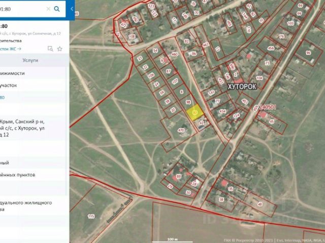
Task: Switch to the Услуги tab
Action: (30, 60)
